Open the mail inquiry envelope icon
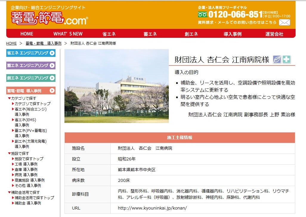Screen dimensions: 306x217 click(284, 22)
